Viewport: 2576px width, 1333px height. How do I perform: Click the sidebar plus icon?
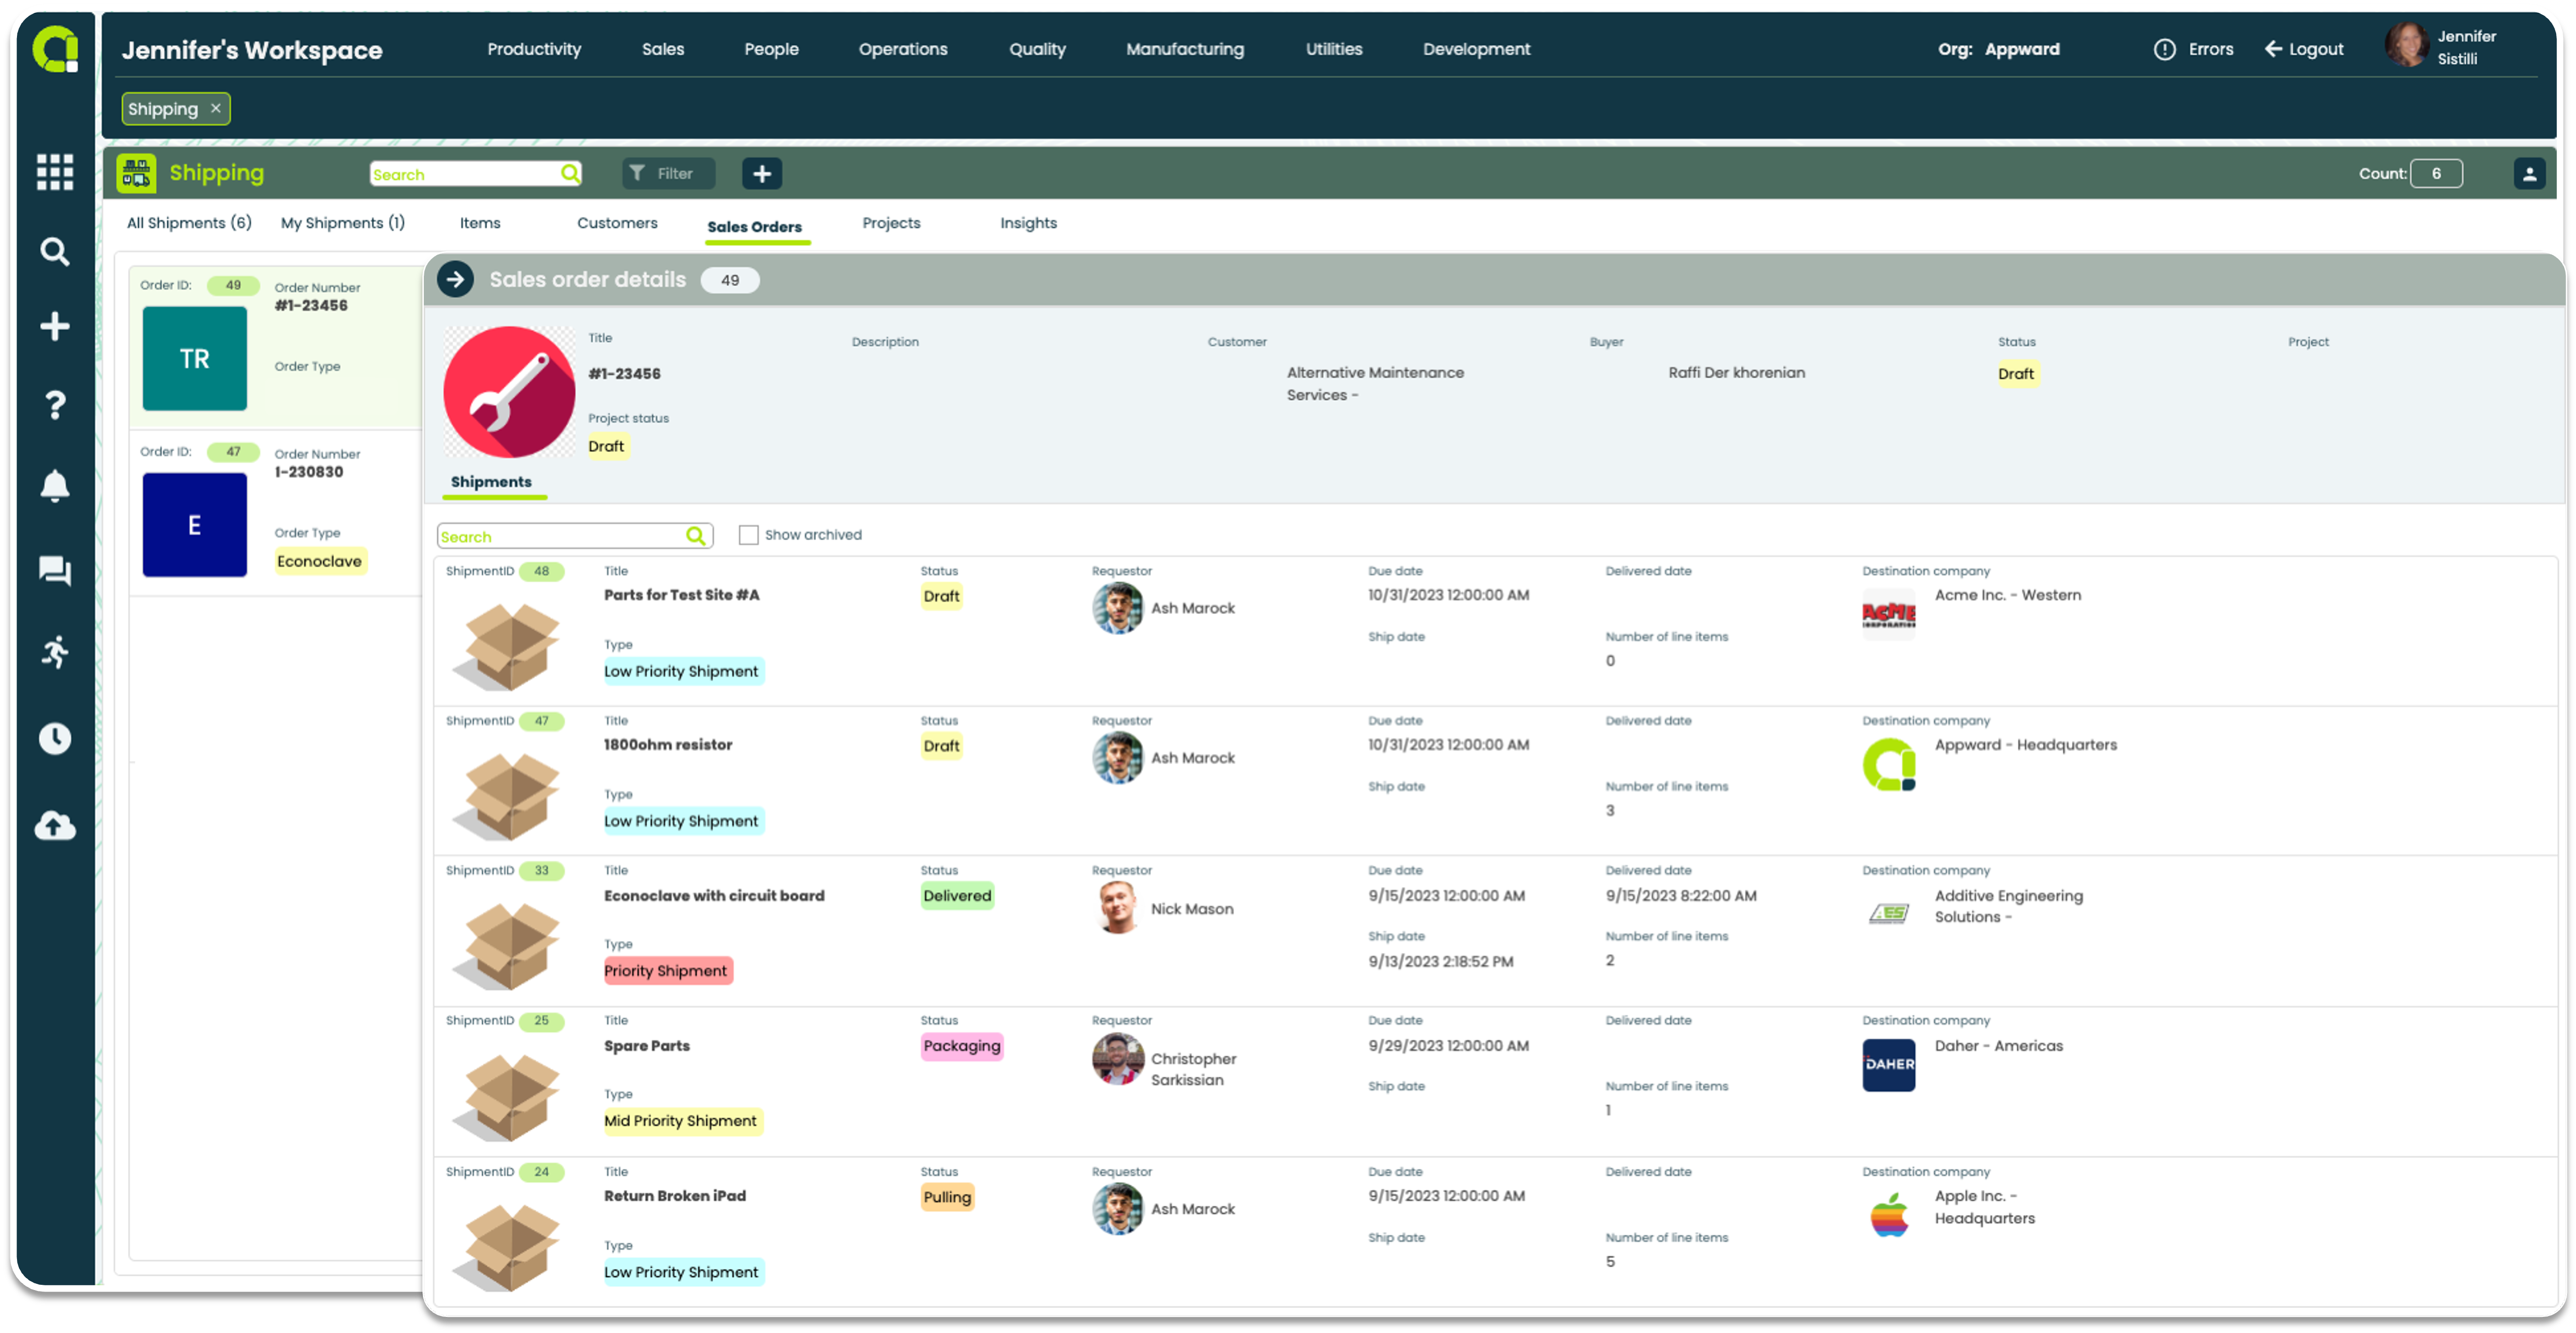pos(55,326)
